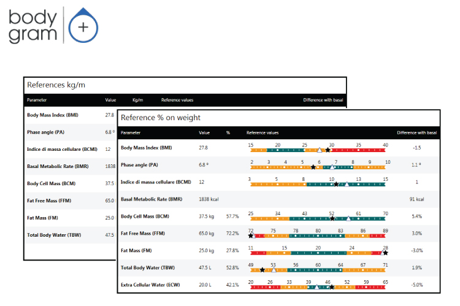
Task: Select the triangle marker on Total Body Water scale
Action: coord(274,269)
